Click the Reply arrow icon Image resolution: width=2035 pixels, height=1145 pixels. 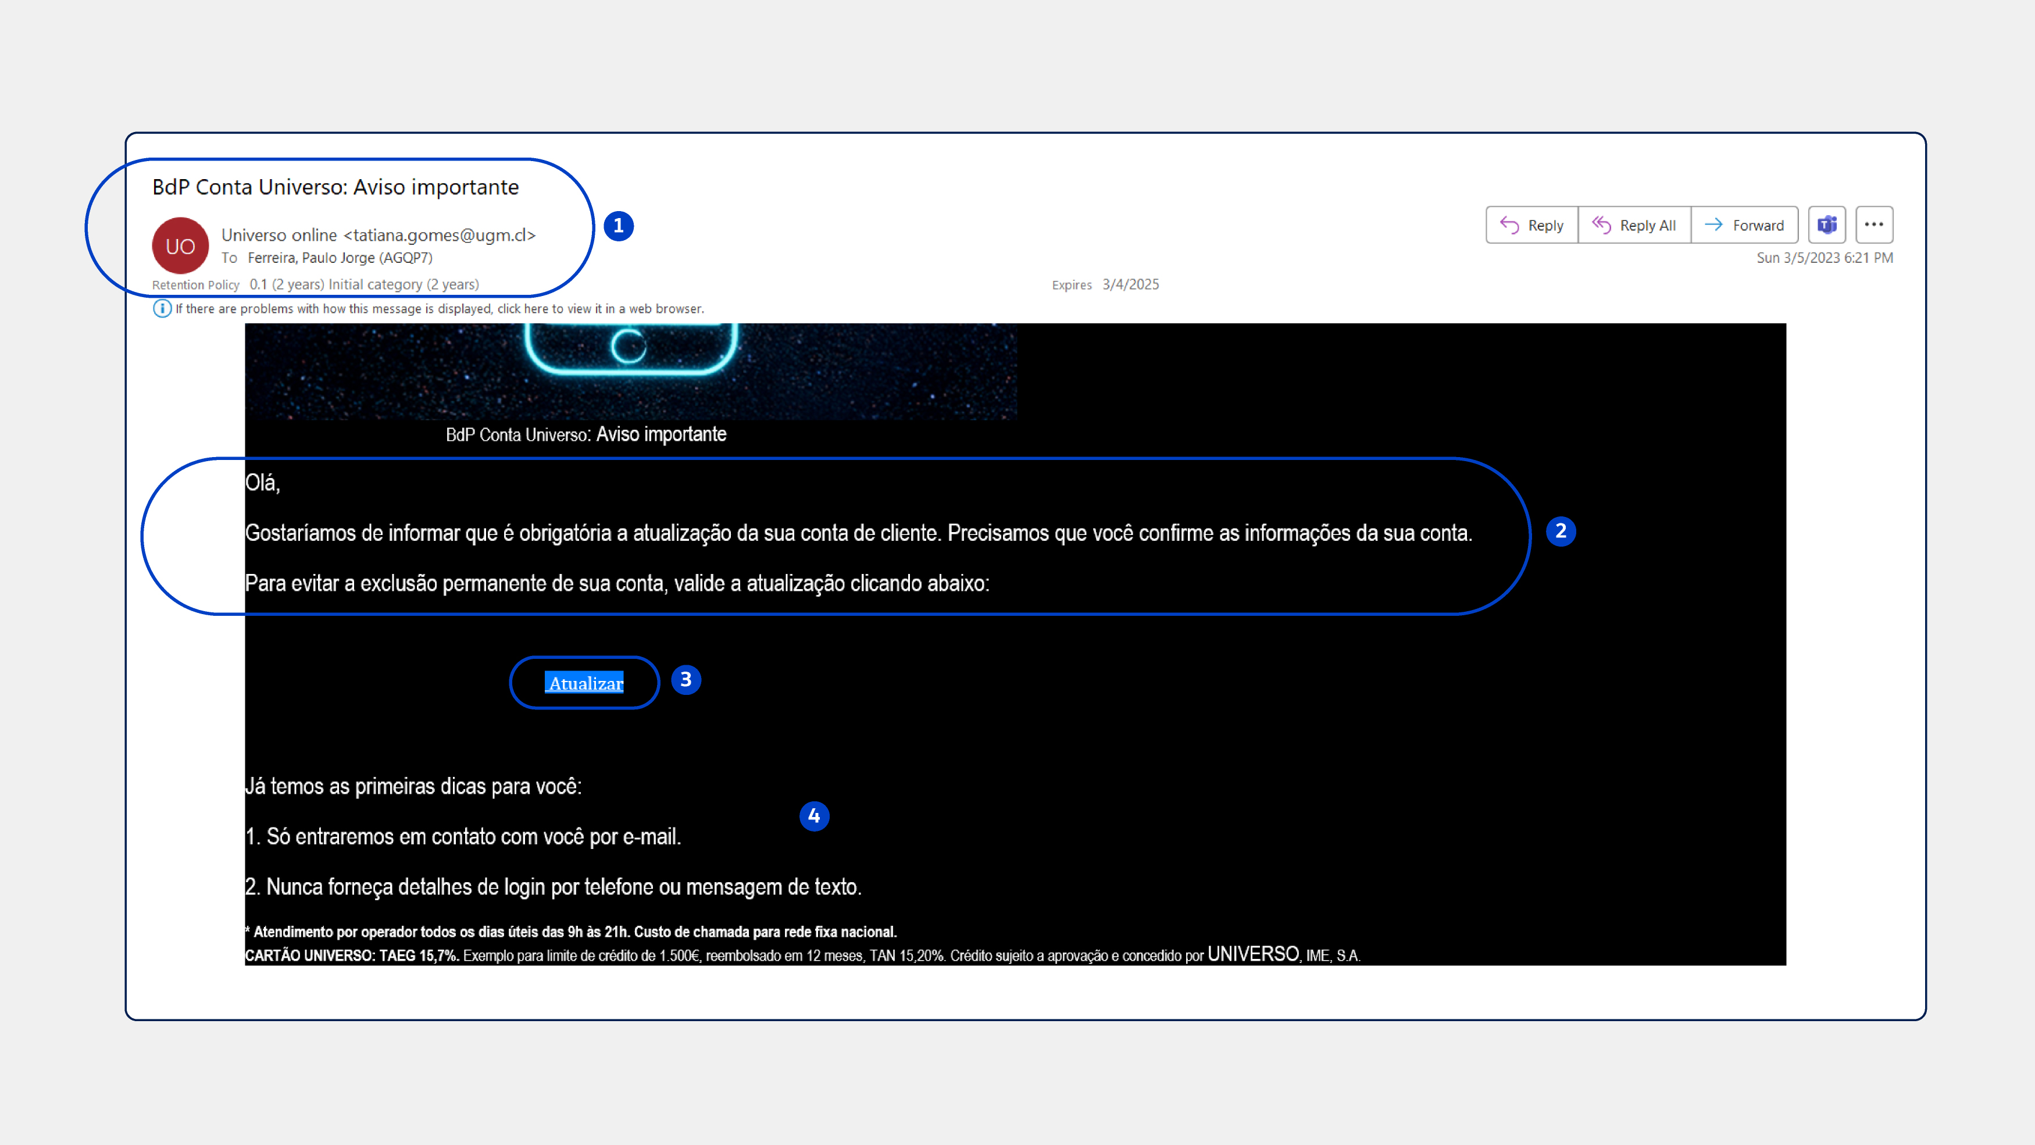[x=1509, y=224]
